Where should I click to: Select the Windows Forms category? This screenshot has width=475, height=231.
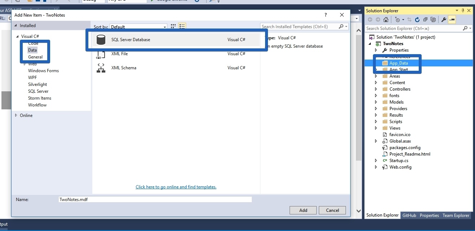pyautogui.click(x=43, y=71)
